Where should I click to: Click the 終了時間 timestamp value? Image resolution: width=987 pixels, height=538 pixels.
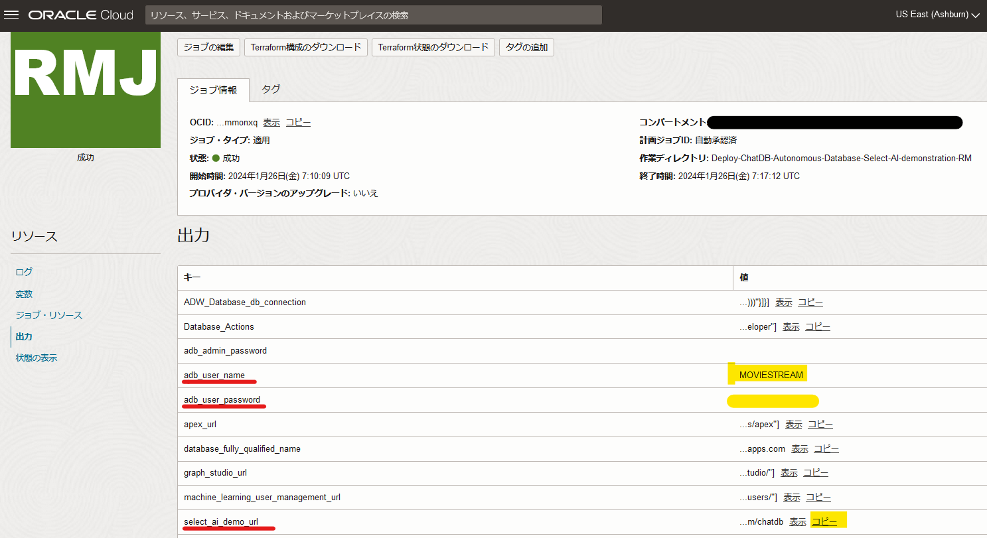coord(739,176)
